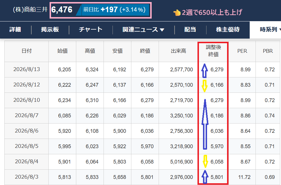This screenshot has height=185, width=281.
Task: Click the high price 6,226
Action: pyautogui.click(x=92, y=116)
